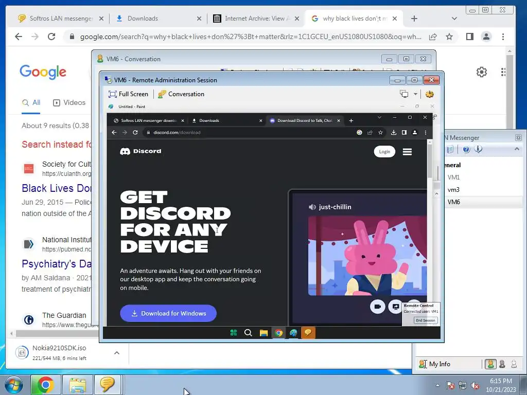Show hidden system tray icons arrow
The image size is (527, 395).
point(437,385)
